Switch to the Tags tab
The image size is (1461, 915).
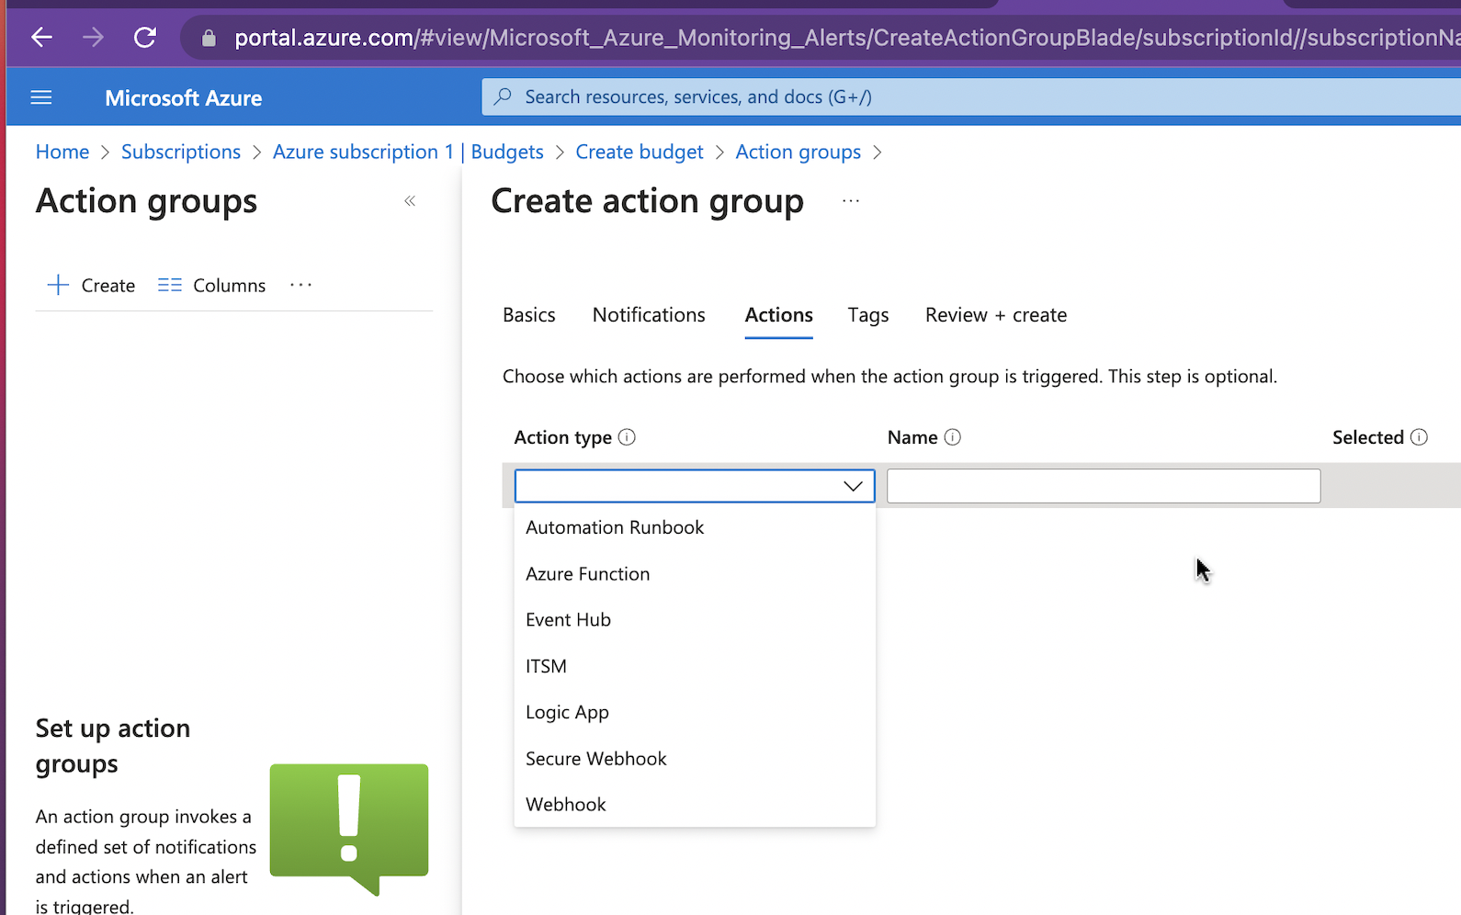868,315
